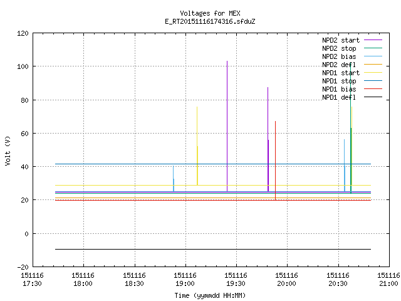Click the red NPD1 bias legend line sample
Screen dimensions: 401x301
pyautogui.click(x=373, y=89)
